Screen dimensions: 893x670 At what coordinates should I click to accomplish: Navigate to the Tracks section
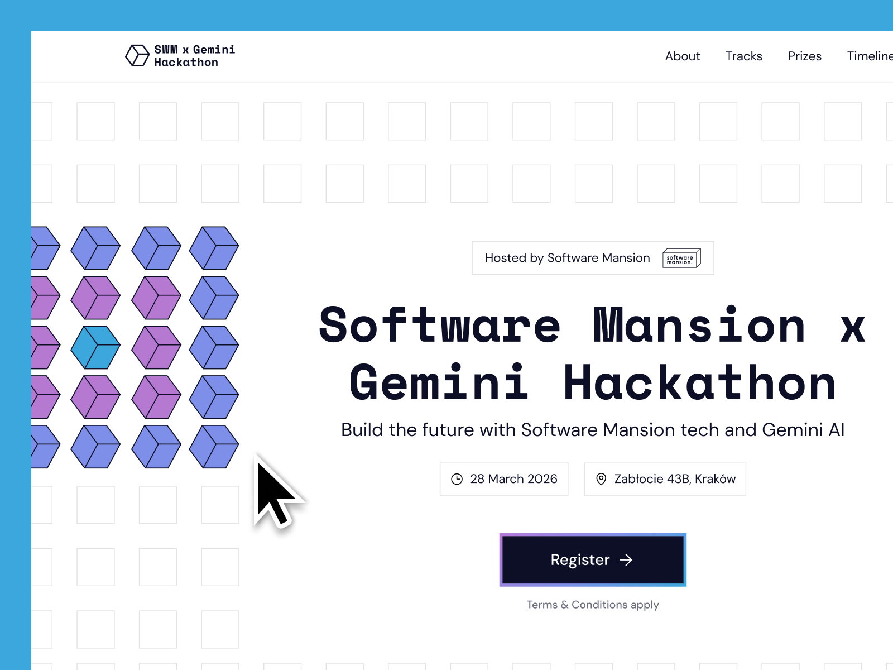tap(743, 56)
